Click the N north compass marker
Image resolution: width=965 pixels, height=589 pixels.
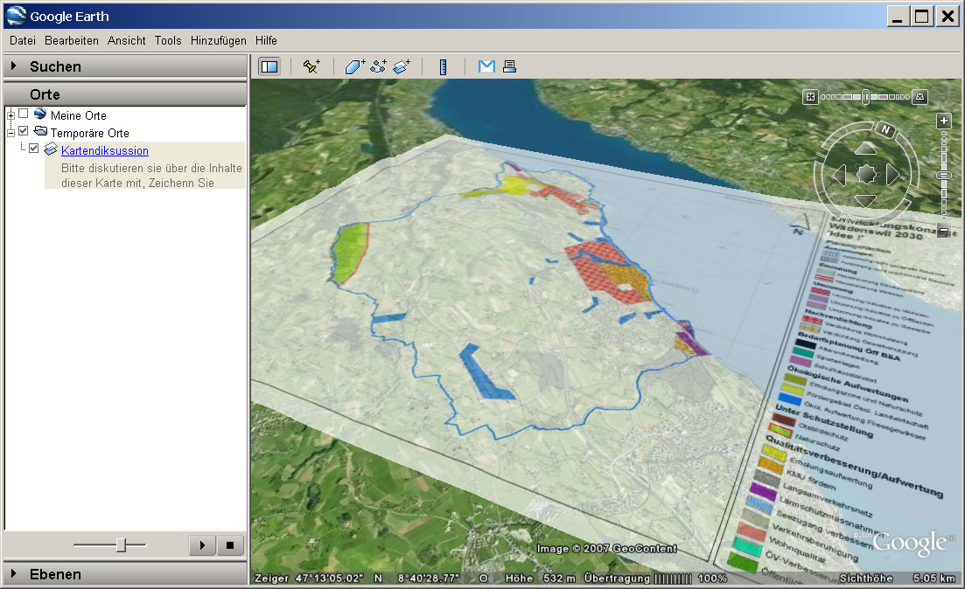pyautogui.click(x=886, y=131)
